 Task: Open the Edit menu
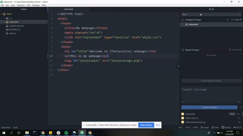point(7,5)
